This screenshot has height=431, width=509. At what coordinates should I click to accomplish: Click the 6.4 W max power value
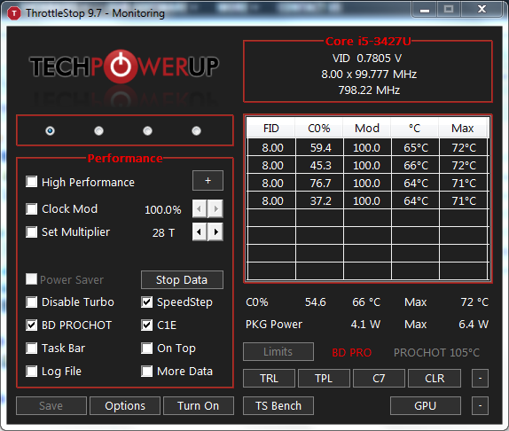(474, 325)
